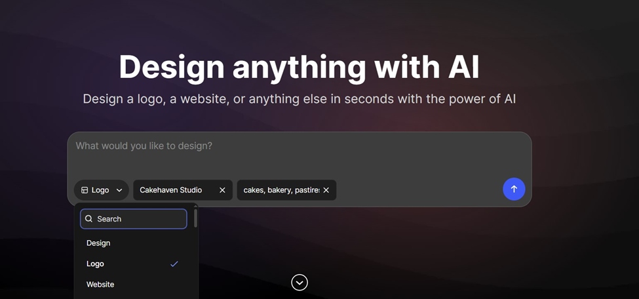The image size is (639, 299).
Task: Click the cakes, bakery, pastries chip text
Action: tap(282, 190)
